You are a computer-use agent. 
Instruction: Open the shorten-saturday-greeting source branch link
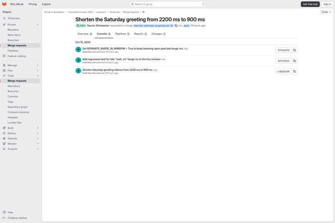click(x=153, y=26)
